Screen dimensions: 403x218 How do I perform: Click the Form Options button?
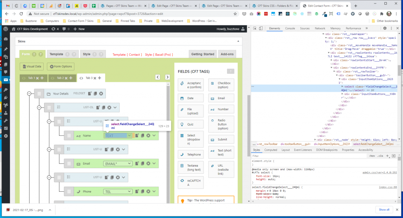61,67
